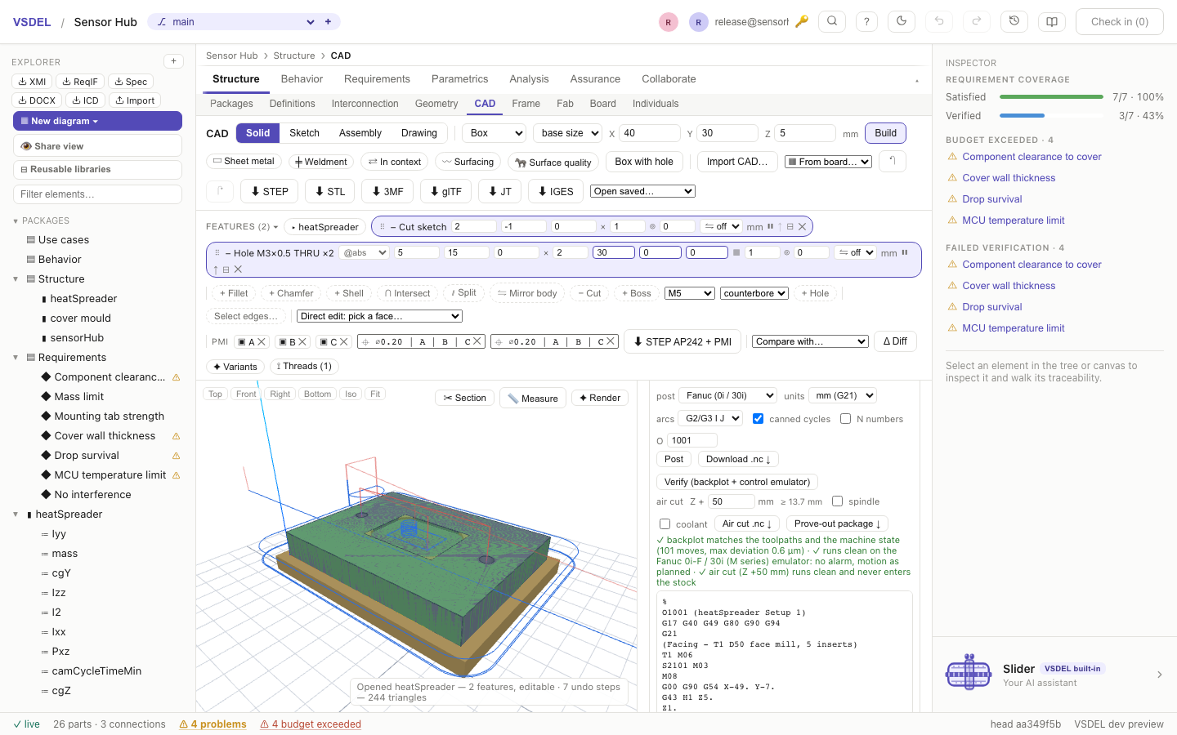Open the Box primitive shape dropdown
Screen dimensions: 1177x735
coord(495,133)
